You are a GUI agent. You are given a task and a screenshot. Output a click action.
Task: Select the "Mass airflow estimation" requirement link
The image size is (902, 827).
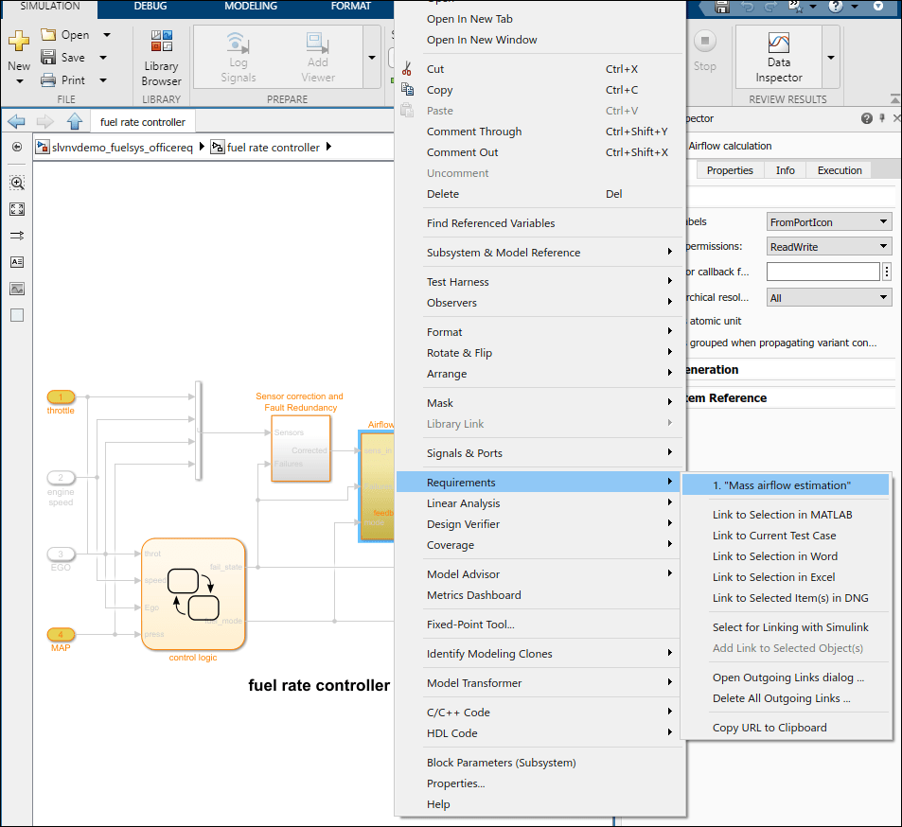[782, 485]
